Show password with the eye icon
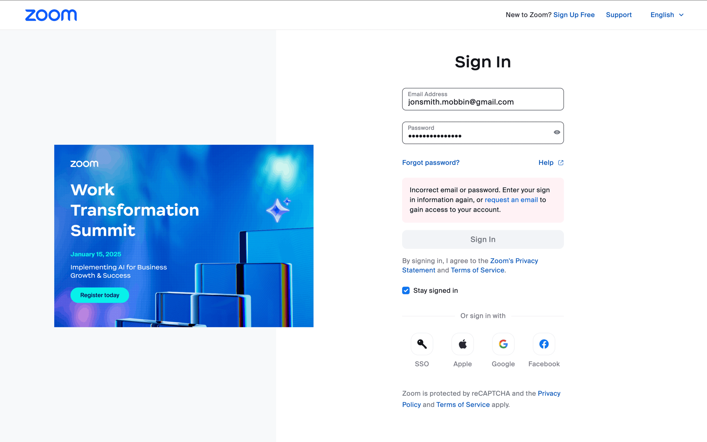Viewport: 707px width, 442px height. (557, 132)
